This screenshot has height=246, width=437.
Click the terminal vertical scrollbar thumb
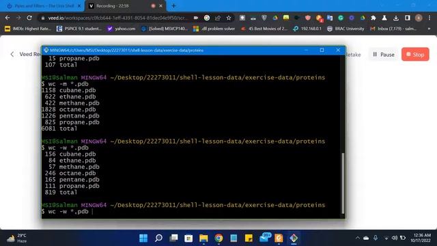pos(343,183)
